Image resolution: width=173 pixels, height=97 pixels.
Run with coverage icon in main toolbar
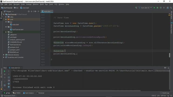click(x=161, y=8)
